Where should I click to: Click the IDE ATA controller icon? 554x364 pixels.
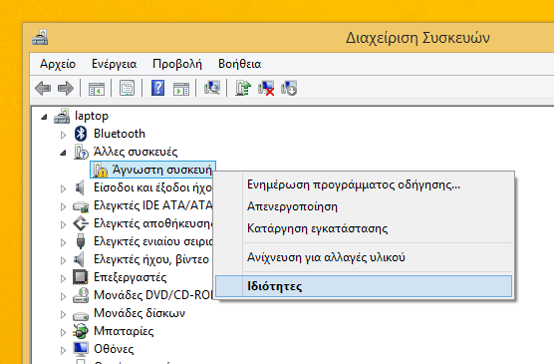pos(81,205)
